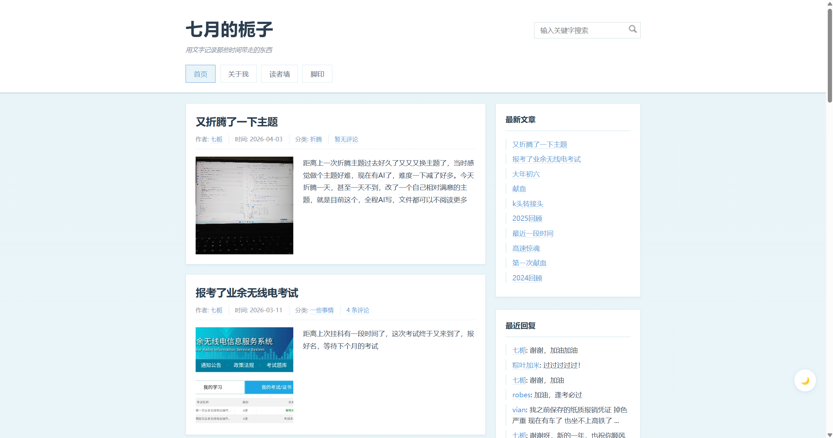
Task: Open the 一些事情 category
Action: click(322, 310)
